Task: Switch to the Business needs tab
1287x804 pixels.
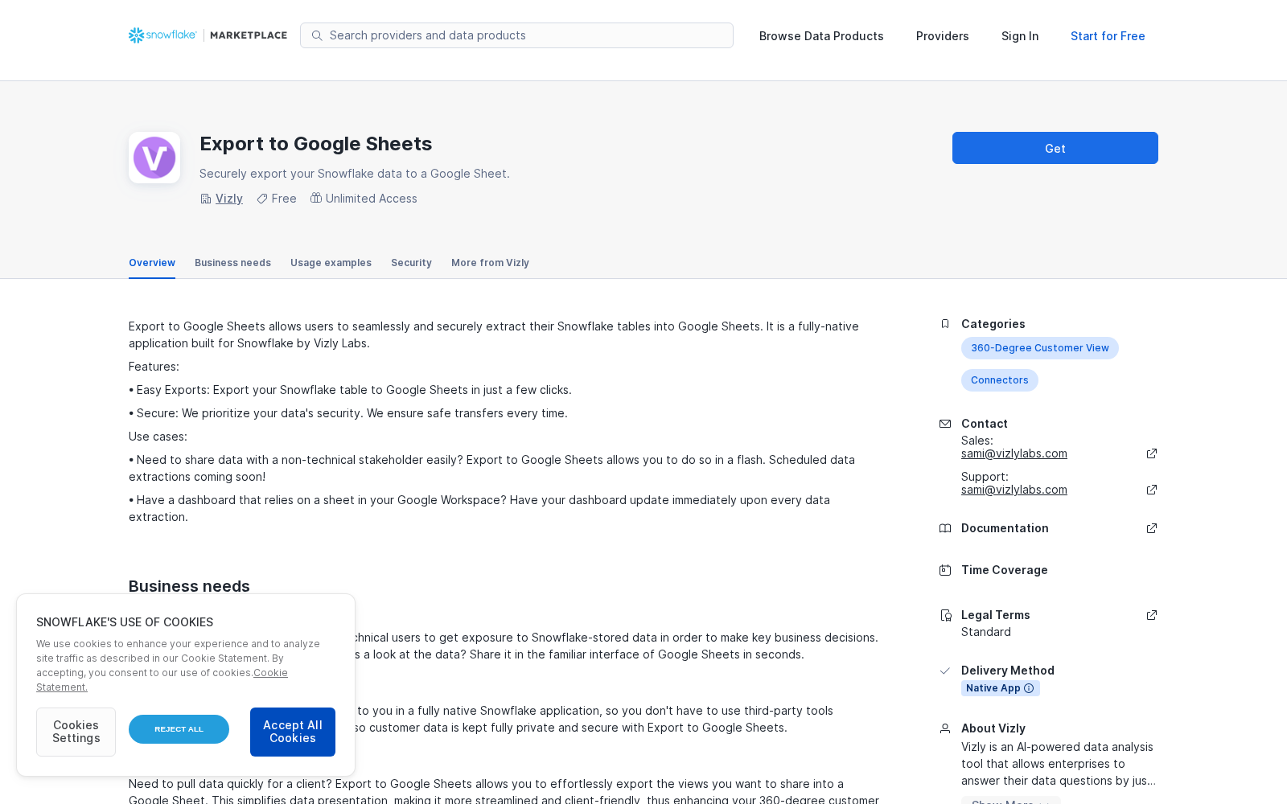Action: pyautogui.click(x=232, y=263)
